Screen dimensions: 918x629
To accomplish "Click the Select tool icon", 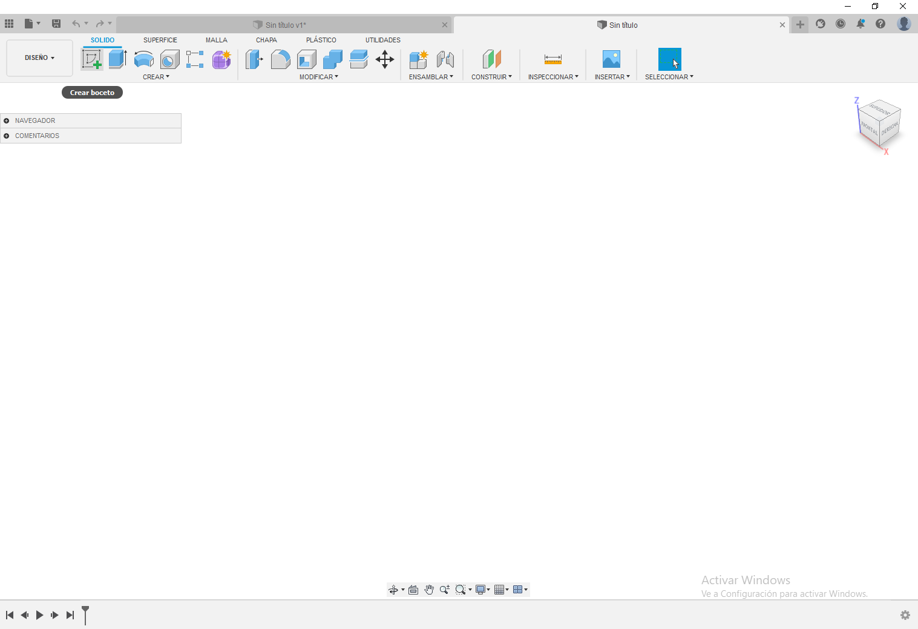I will pos(669,59).
